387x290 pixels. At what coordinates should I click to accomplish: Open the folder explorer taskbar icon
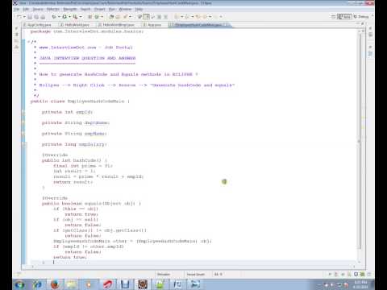point(72,284)
